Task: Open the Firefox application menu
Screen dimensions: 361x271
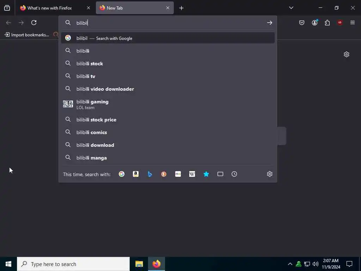Action: point(353,23)
